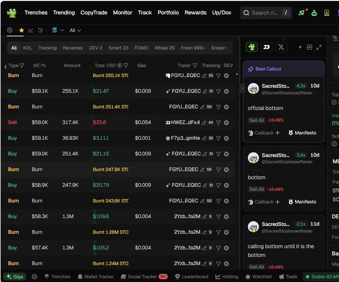Image resolution: width=339 pixels, height=282 pixels.
Task: Add Callback on the bottom callout
Action: tap(264, 202)
